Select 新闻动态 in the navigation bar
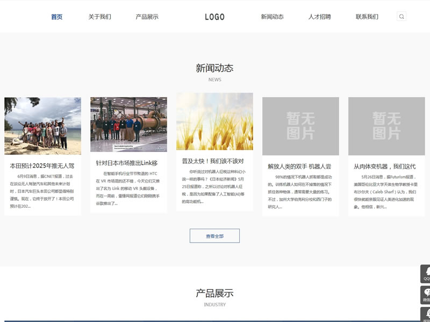Image resolution: width=430 pixels, height=322 pixels. click(272, 17)
